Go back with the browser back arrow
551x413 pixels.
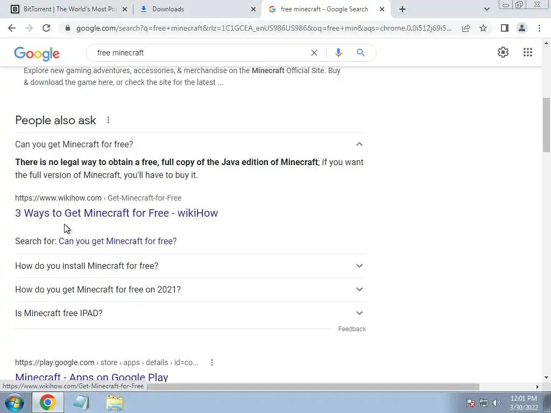click(x=12, y=28)
